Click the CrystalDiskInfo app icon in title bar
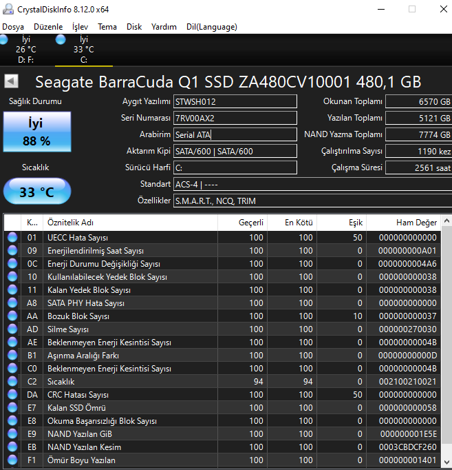452x470 pixels. [x=8, y=9]
